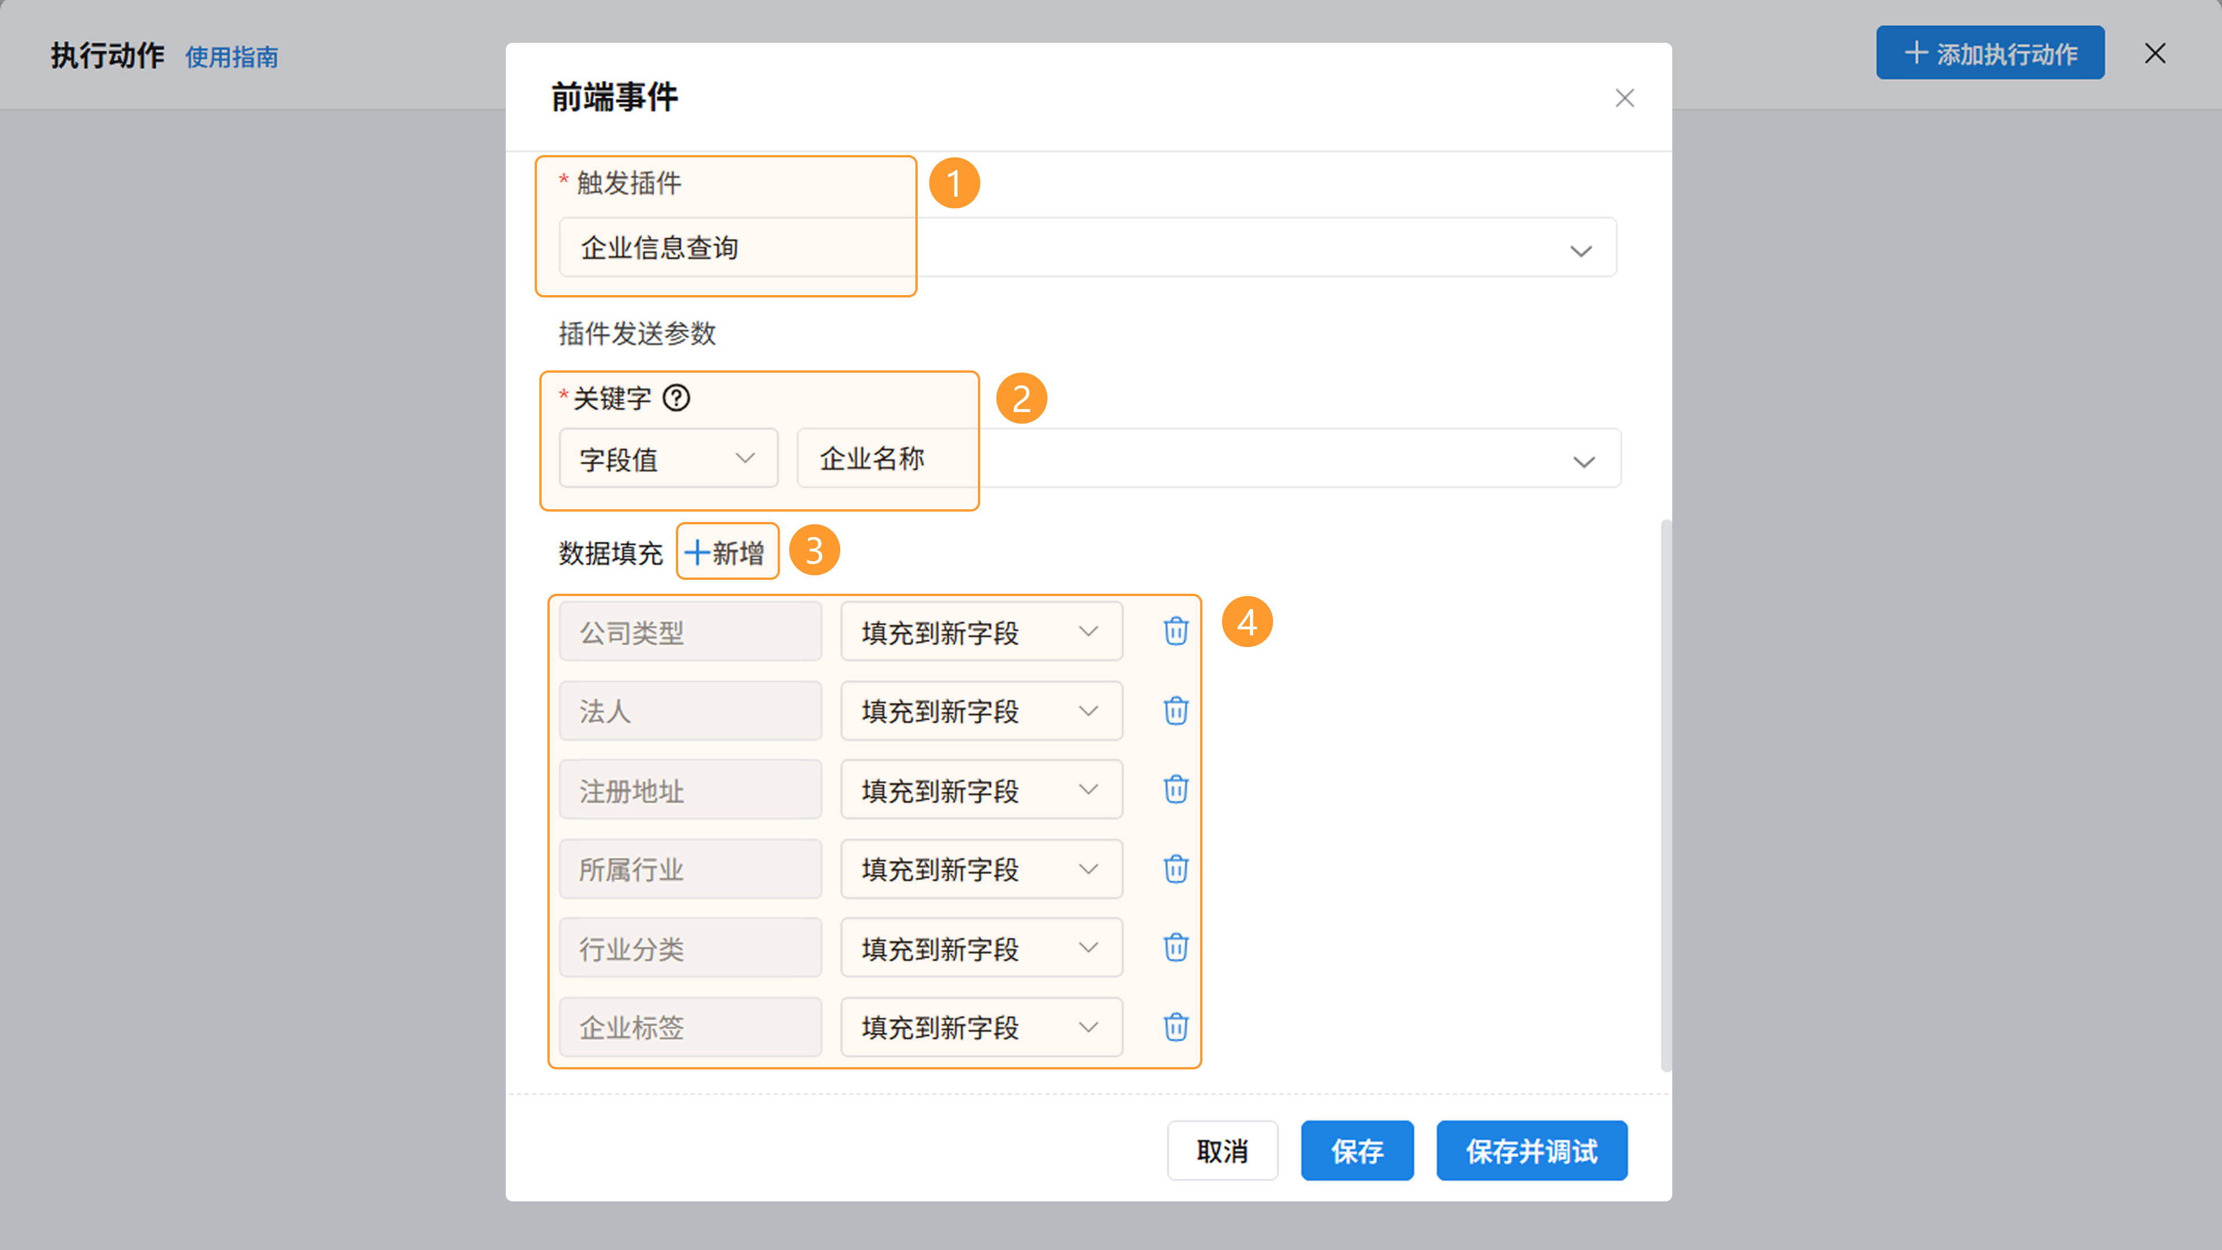Click the 关键字 help question icon
The image size is (2222, 1250).
click(676, 398)
